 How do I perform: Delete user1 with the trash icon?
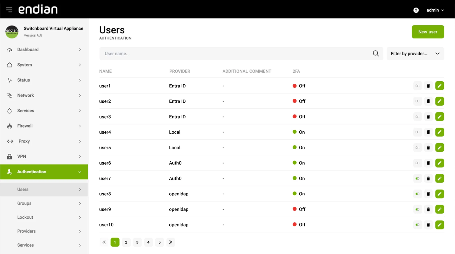[x=428, y=86]
